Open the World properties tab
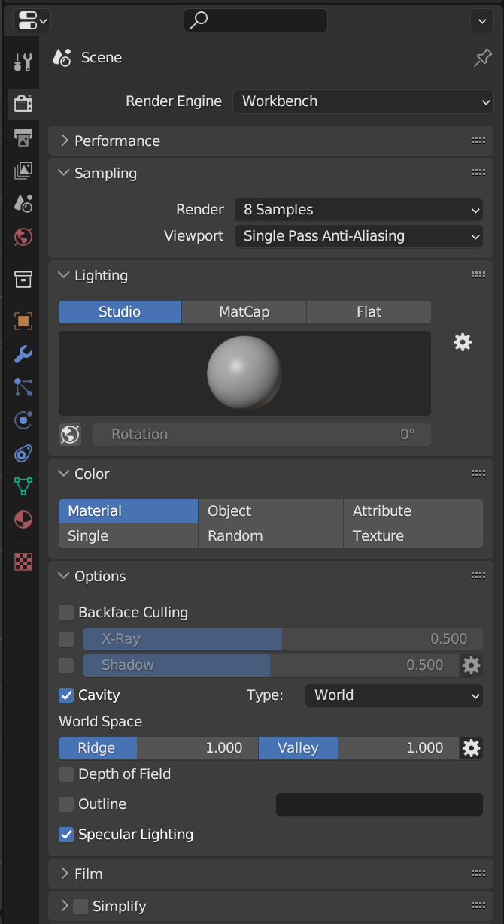The image size is (504, 924). pyautogui.click(x=22, y=237)
